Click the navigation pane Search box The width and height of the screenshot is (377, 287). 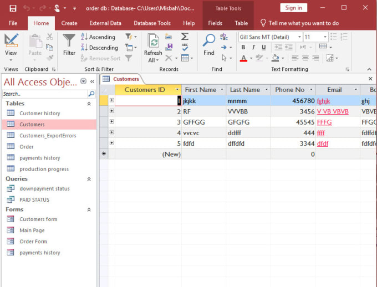[x=45, y=94]
